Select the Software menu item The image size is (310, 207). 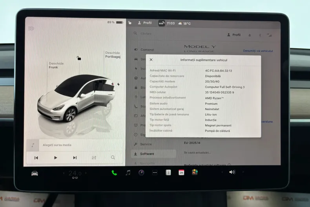point(153,154)
